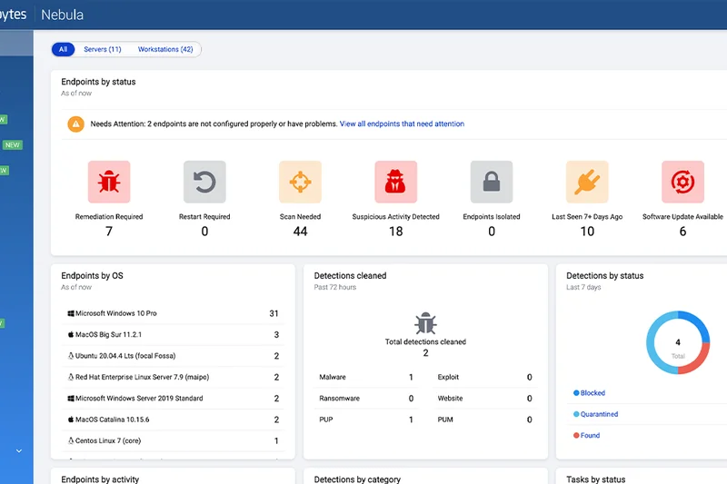The image size is (727, 484).
Task: Click the Suspicious Activity Detected icon
Action: pyautogui.click(x=395, y=182)
